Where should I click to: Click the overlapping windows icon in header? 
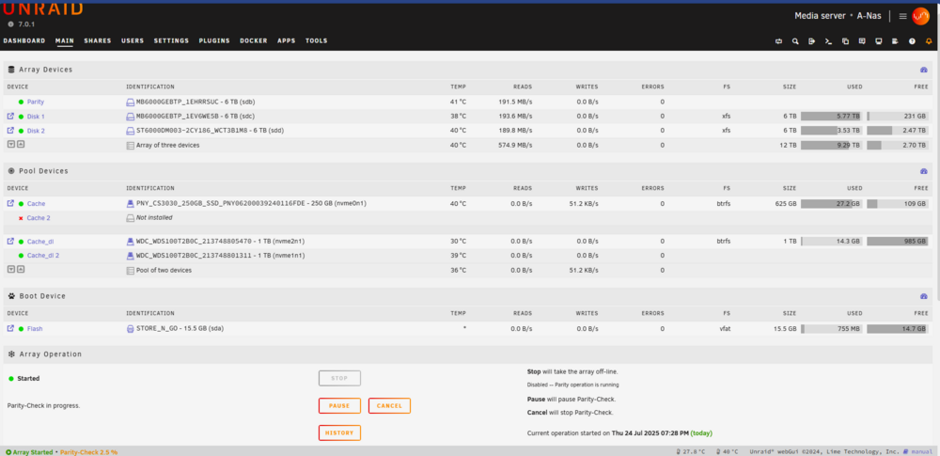(845, 41)
